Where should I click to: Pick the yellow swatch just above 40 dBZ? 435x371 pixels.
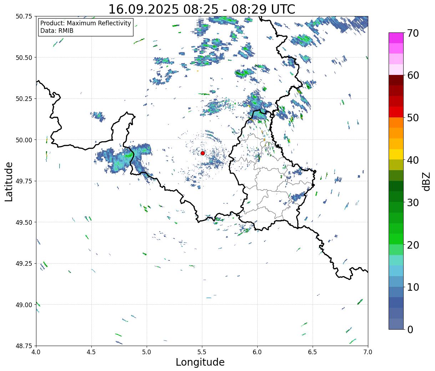(396, 154)
